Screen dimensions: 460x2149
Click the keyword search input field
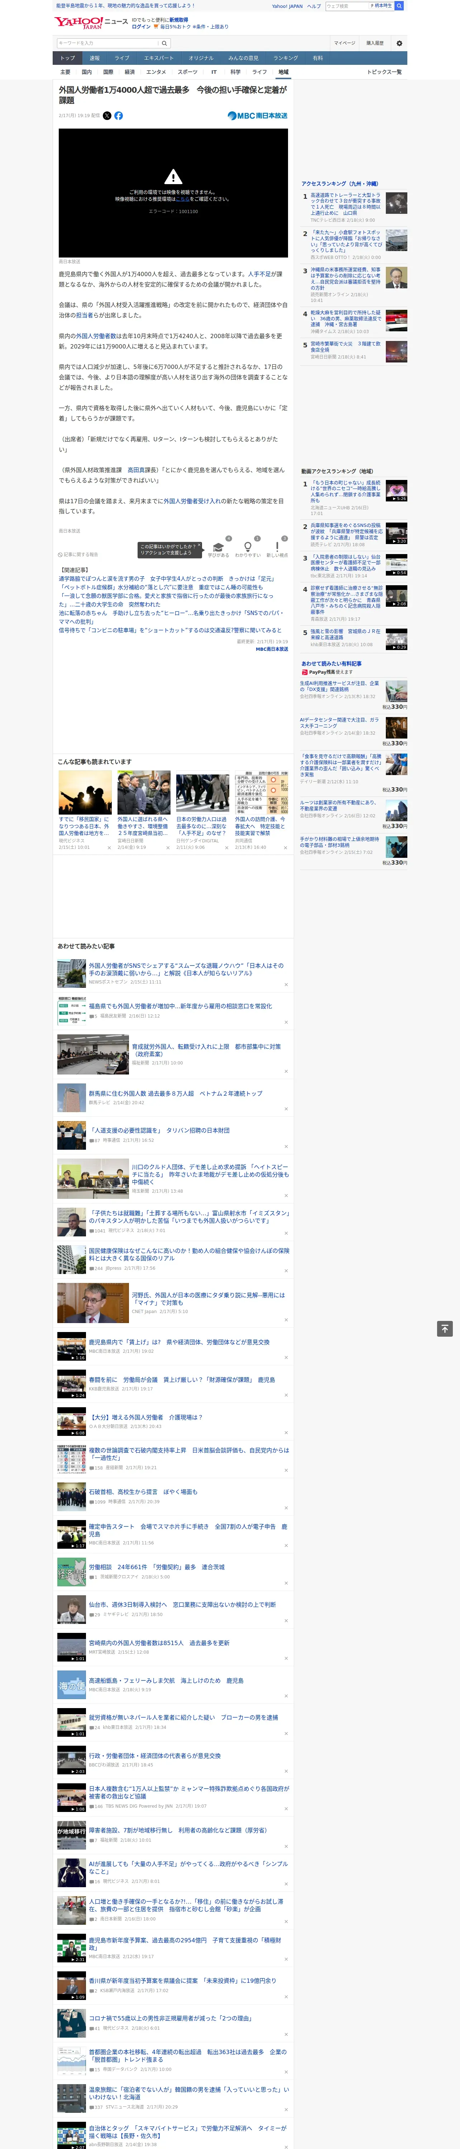pyautogui.click(x=108, y=43)
